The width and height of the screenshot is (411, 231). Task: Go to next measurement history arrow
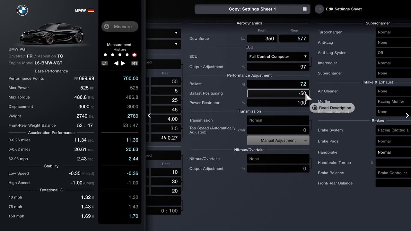pyautogui.click(x=123, y=64)
